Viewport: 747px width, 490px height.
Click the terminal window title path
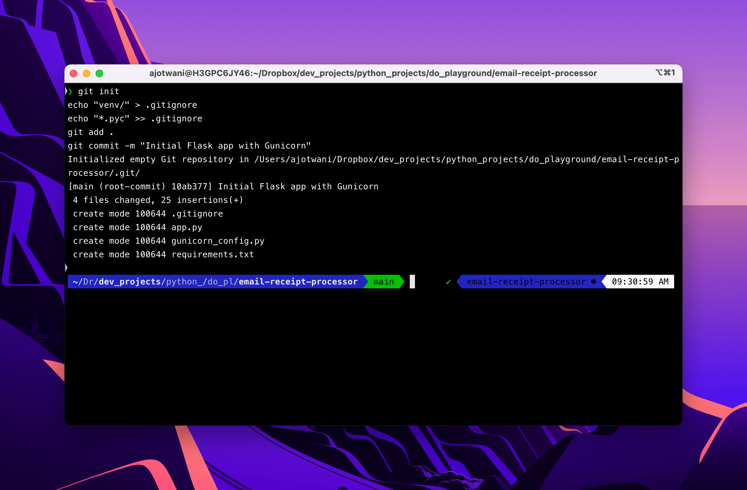[x=373, y=73]
